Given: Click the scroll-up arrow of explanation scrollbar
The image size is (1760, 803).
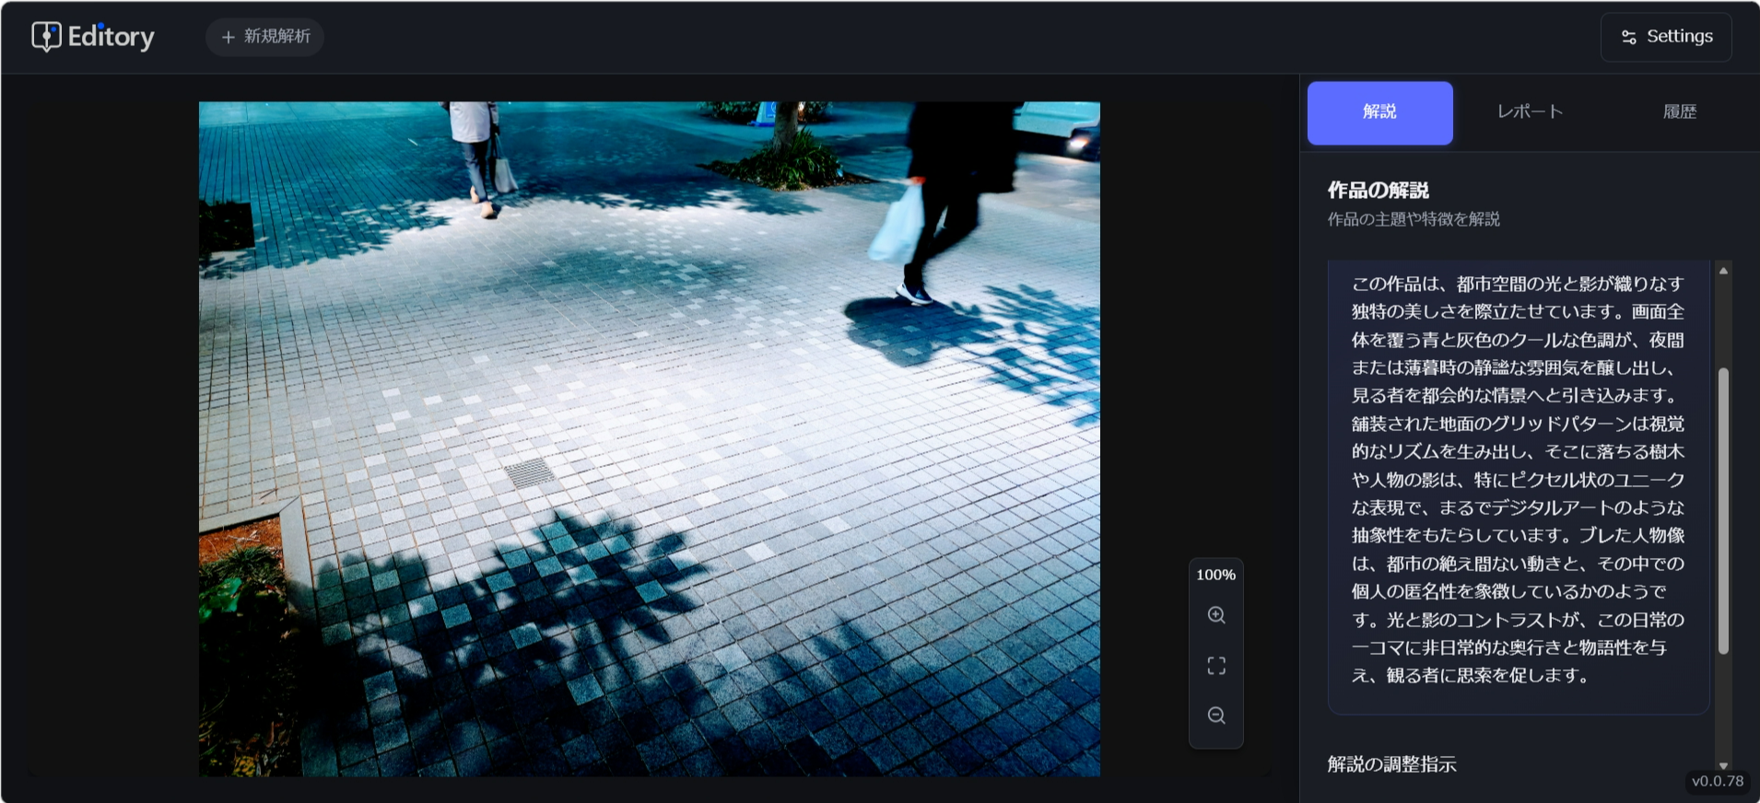Looking at the screenshot, I should [1723, 271].
